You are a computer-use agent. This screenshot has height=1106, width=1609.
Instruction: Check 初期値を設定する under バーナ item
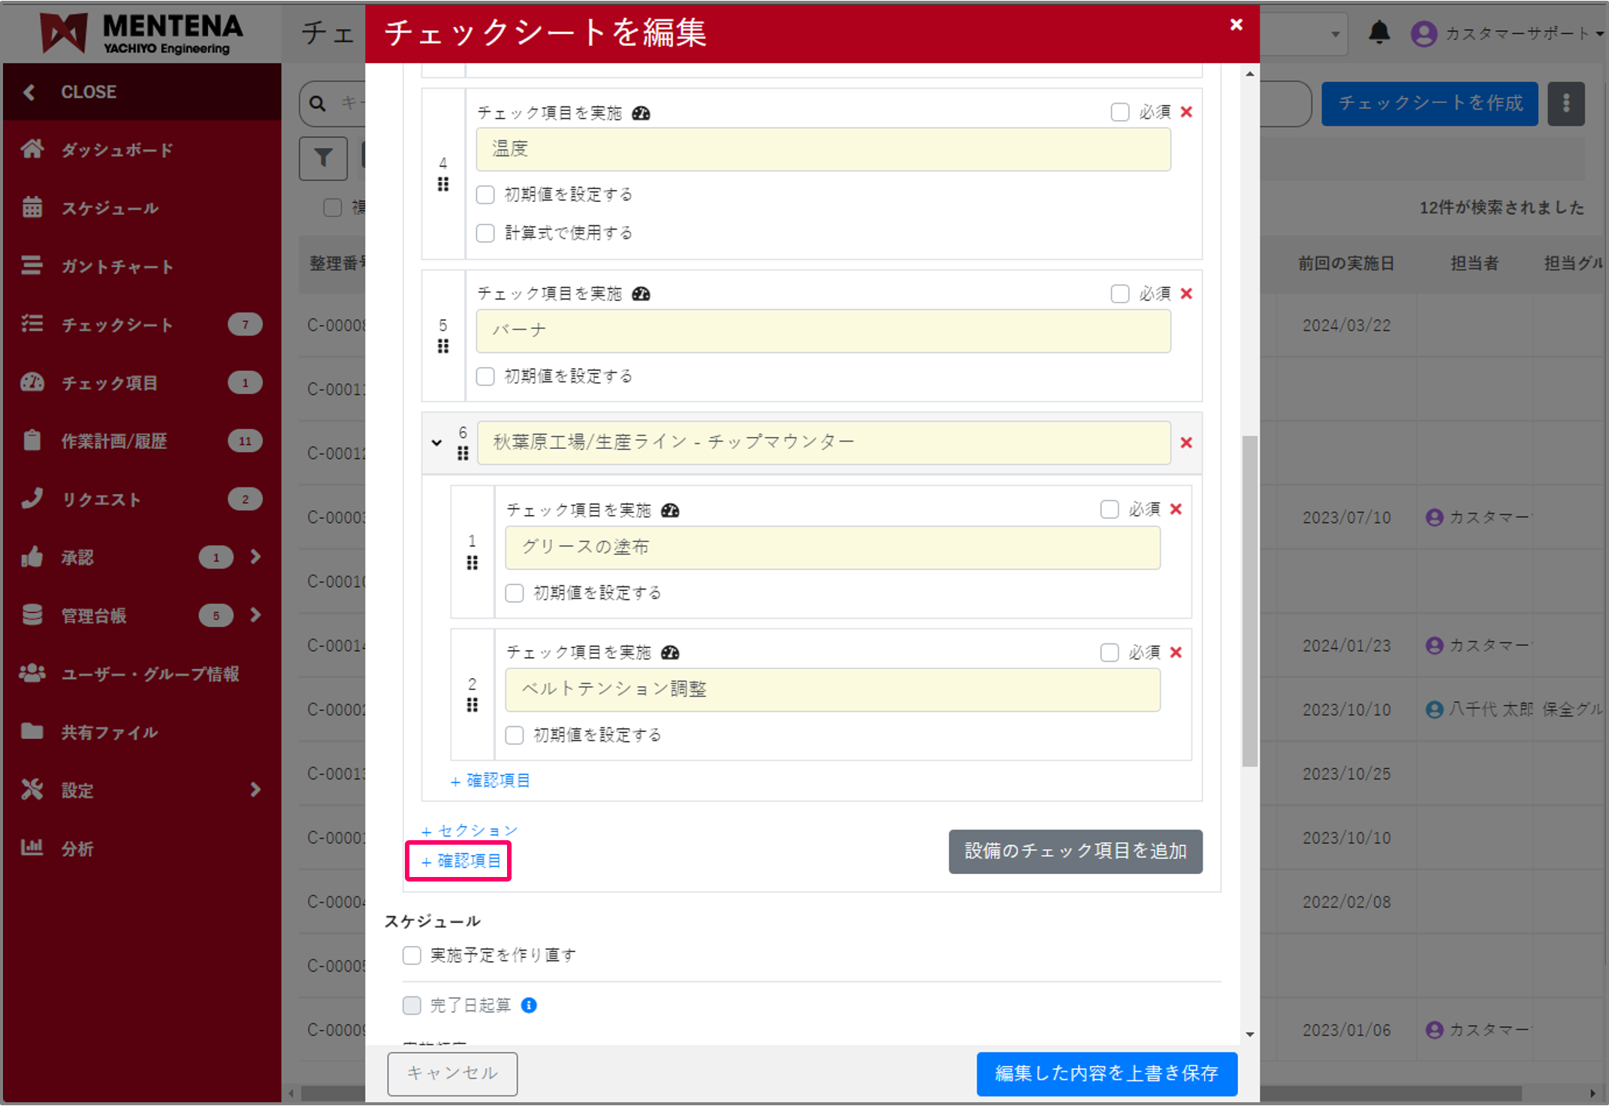485,376
